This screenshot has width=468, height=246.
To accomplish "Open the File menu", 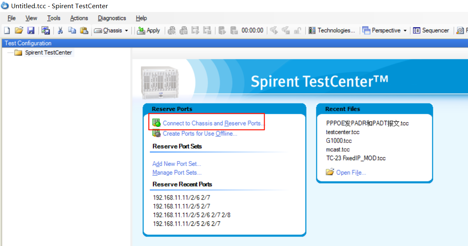I will [x=11, y=18].
